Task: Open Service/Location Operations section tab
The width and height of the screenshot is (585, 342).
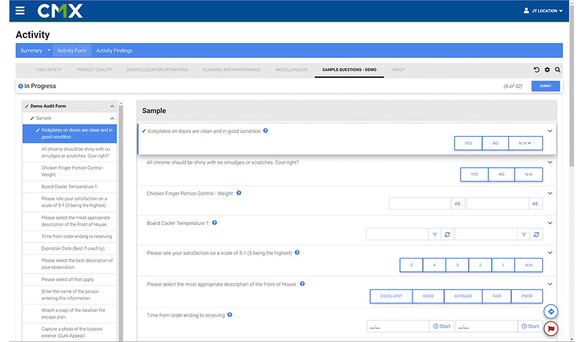Action: [x=157, y=70]
